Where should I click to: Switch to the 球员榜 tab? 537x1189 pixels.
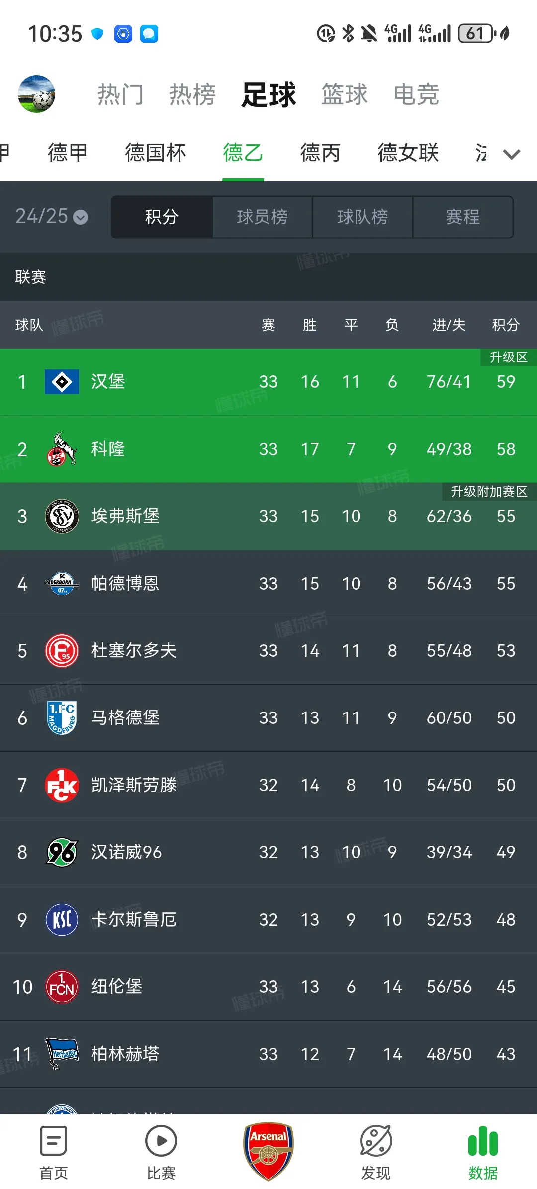[x=262, y=217]
